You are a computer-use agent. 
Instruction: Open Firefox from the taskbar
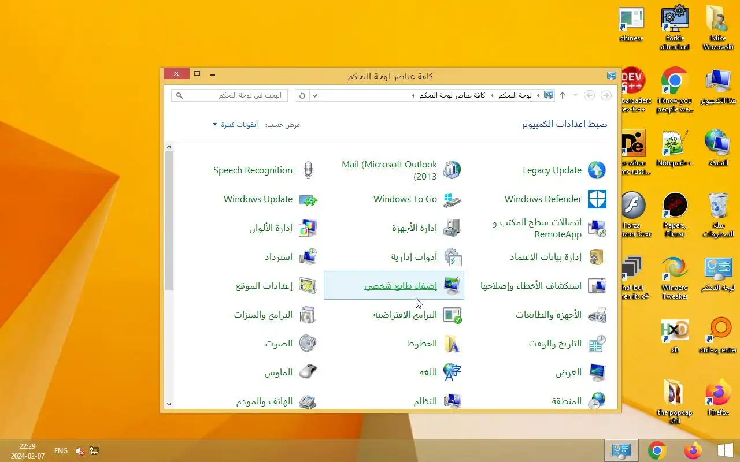click(x=692, y=450)
